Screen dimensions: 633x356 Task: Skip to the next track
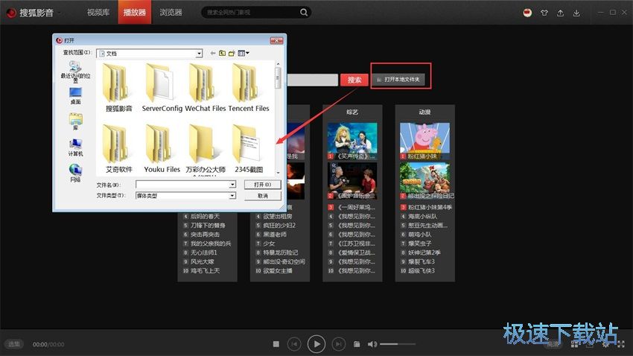(339, 344)
